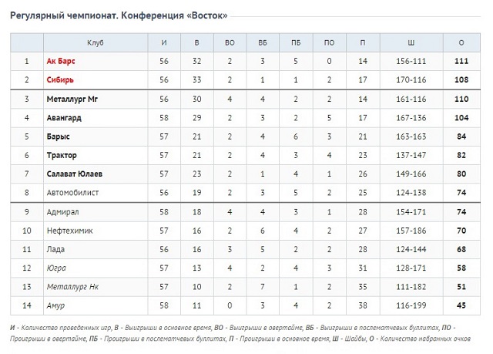
Task: Click the Трактор club name
Action: [62, 156]
